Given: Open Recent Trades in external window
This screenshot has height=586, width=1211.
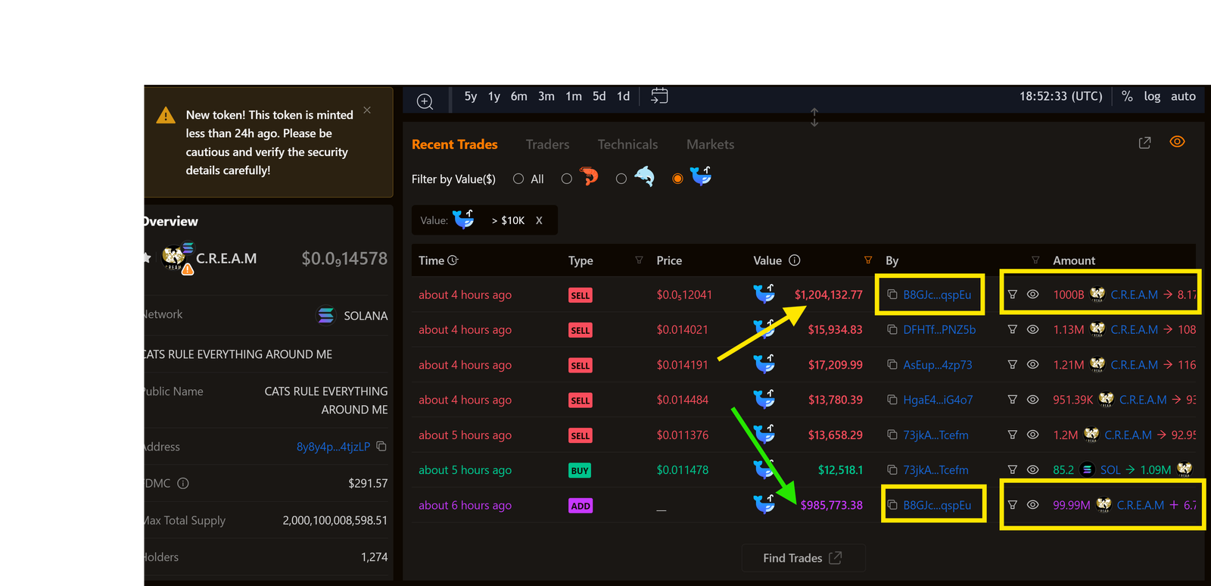Looking at the screenshot, I should [x=1144, y=143].
